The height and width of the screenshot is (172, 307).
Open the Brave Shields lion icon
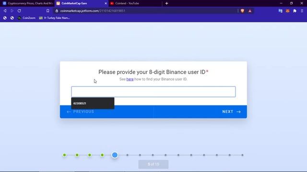pos(242,11)
